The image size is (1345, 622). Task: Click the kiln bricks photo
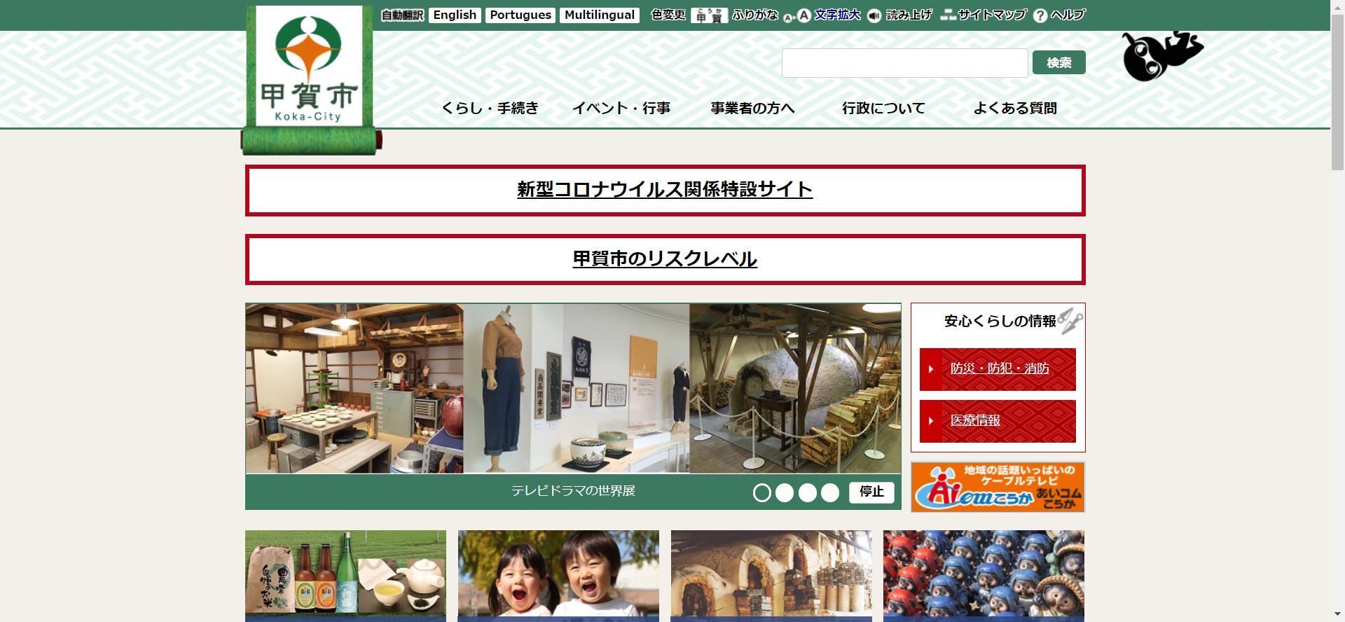click(771, 576)
